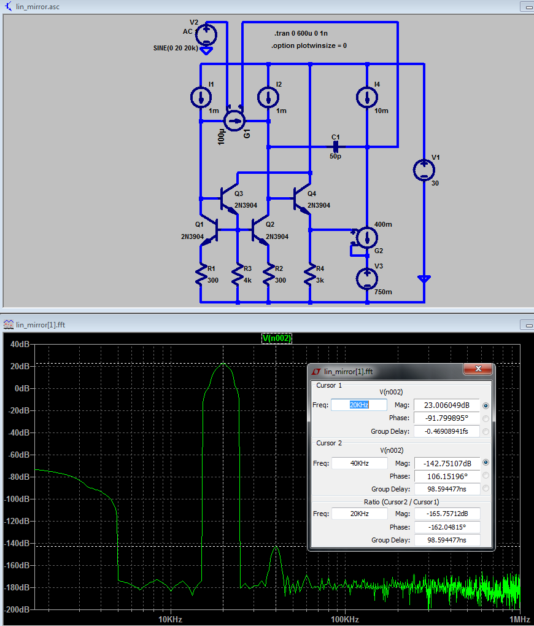Screen dimensions: 534x626
Task: Click the -200dB y-axis label
Action: tap(17, 609)
